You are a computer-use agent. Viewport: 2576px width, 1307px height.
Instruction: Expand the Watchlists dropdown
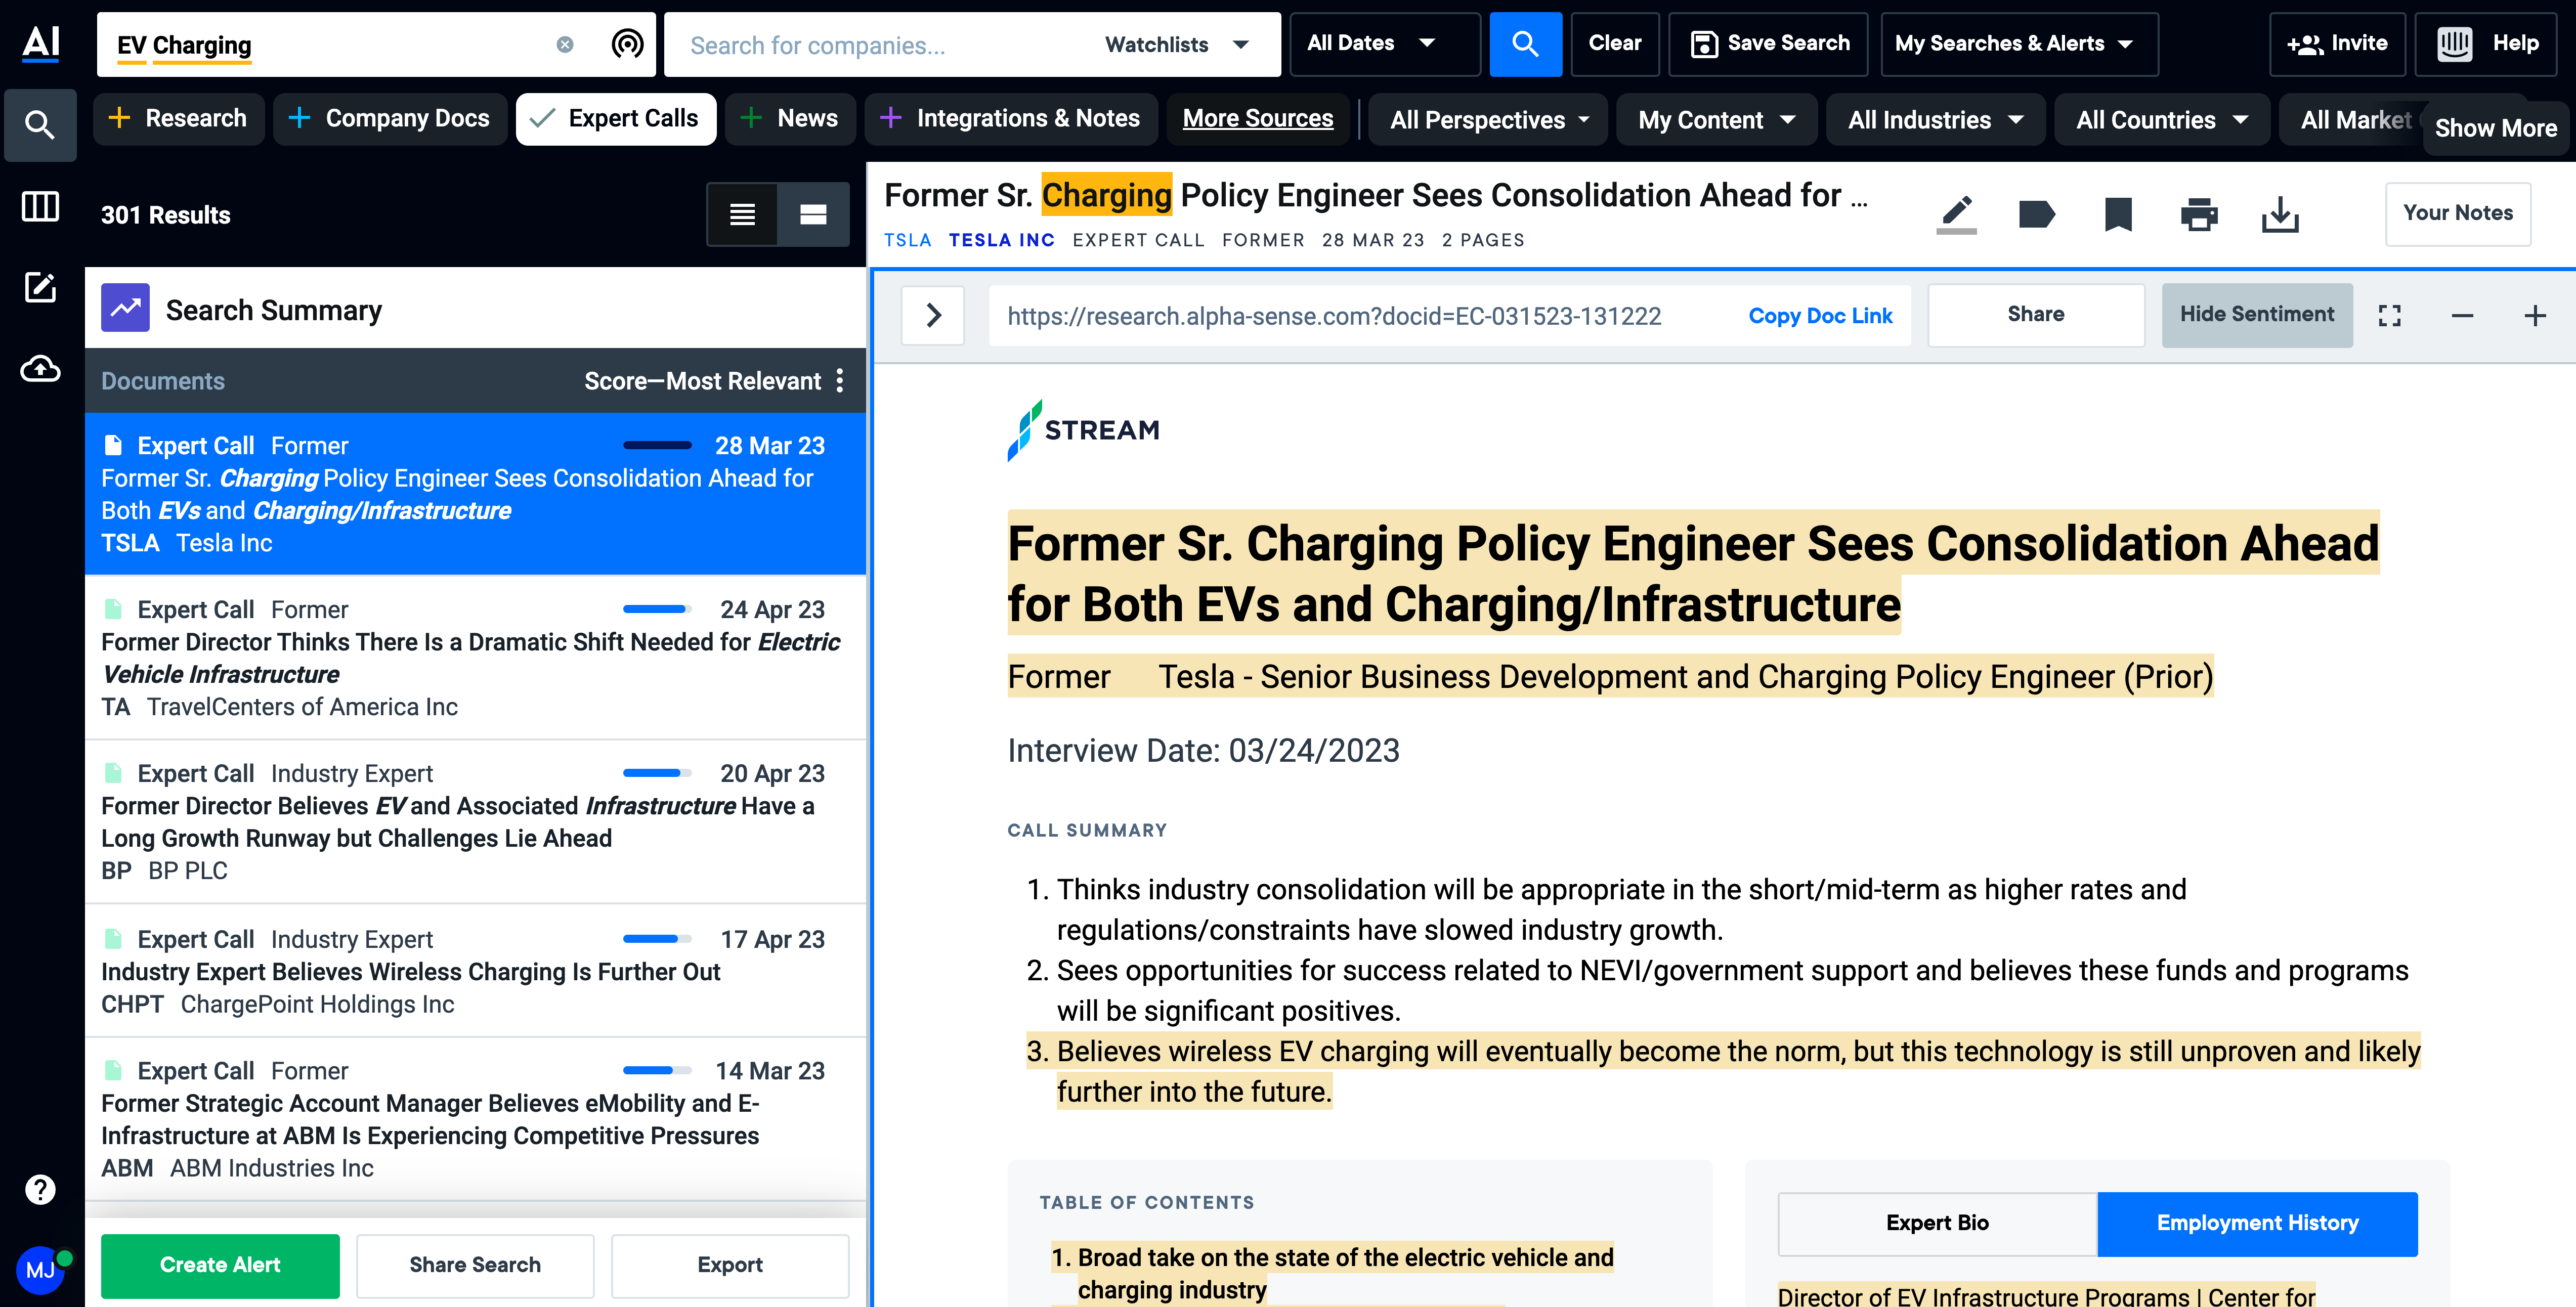(1176, 45)
